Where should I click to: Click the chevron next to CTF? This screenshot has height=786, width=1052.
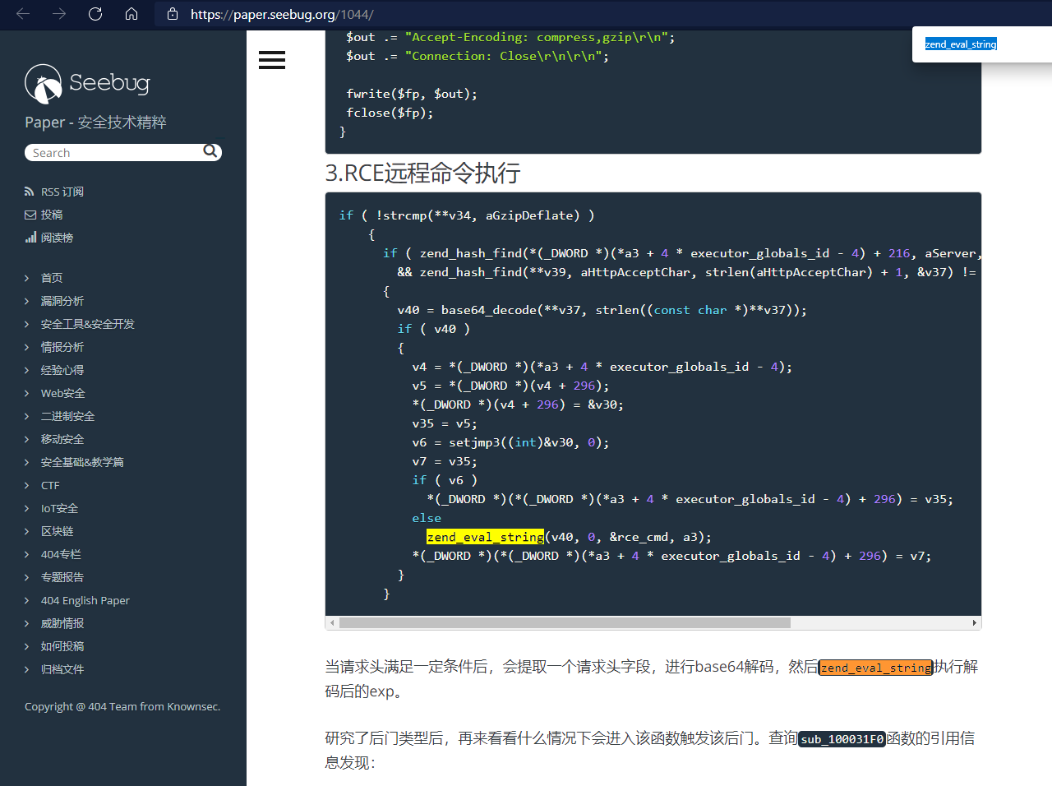(x=27, y=485)
